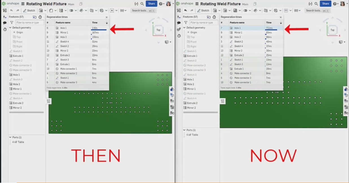349x183 pixels.
Task: Select the 167ms Mirror 1 row in left table
Action: click(x=77, y=33)
